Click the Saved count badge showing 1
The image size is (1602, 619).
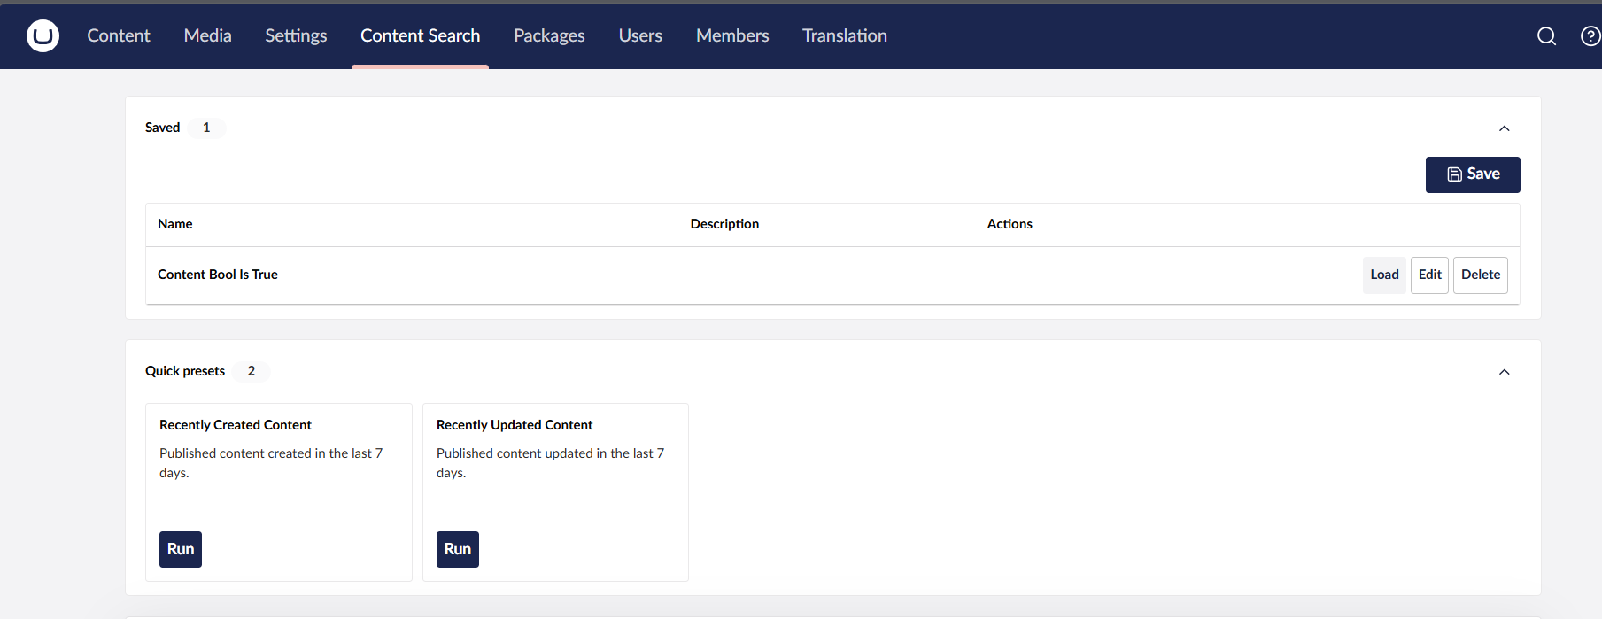coord(206,128)
